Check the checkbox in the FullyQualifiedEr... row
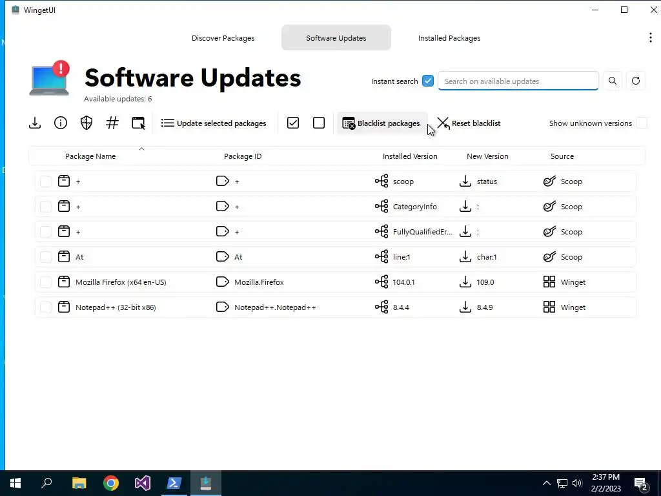The height and width of the screenshot is (496, 661). tap(46, 232)
